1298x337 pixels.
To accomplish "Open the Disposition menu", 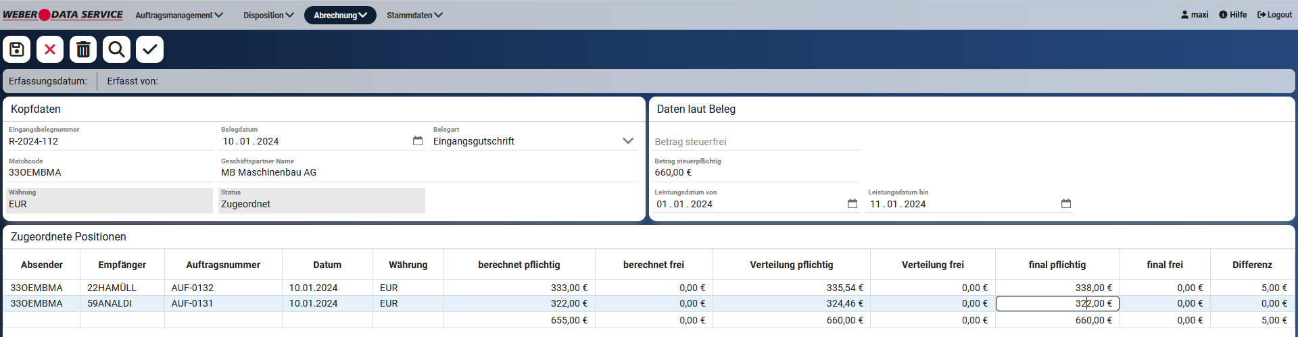I will (268, 15).
